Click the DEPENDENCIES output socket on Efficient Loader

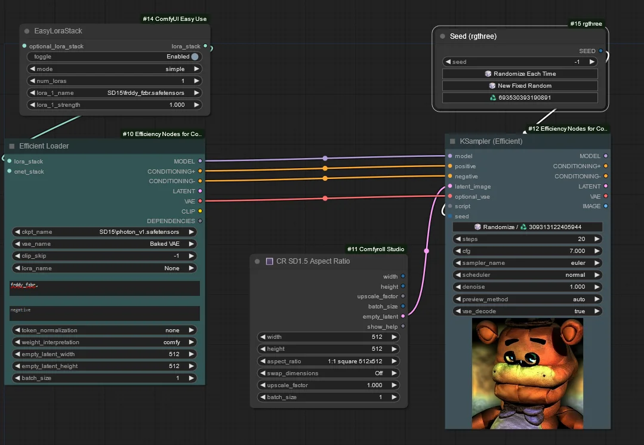tap(200, 221)
